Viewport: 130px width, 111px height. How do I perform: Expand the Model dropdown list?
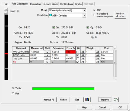[84, 10]
